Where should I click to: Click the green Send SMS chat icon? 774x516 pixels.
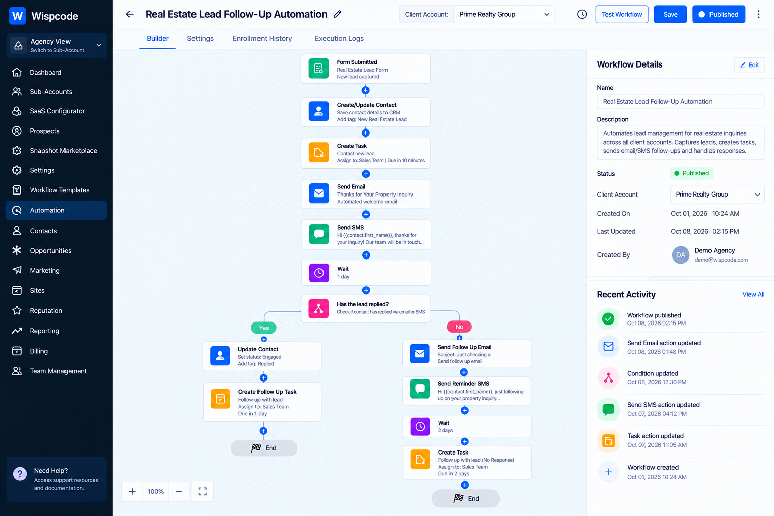318,234
